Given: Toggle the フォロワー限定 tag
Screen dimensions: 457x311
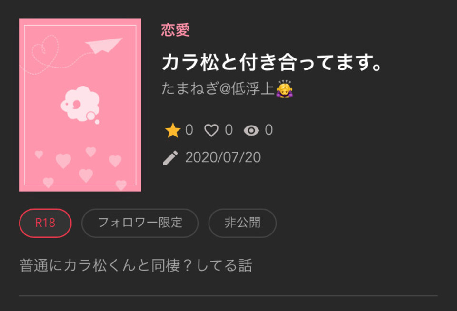Looking at the screenshot, I should (x=140, y=223).
